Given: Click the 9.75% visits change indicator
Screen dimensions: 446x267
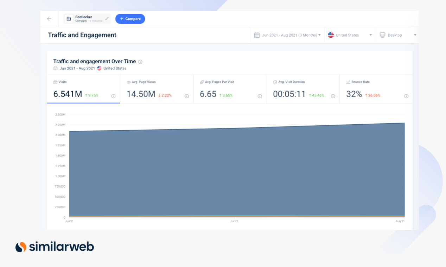Looking at the screenshot, I should pos(92,95).
